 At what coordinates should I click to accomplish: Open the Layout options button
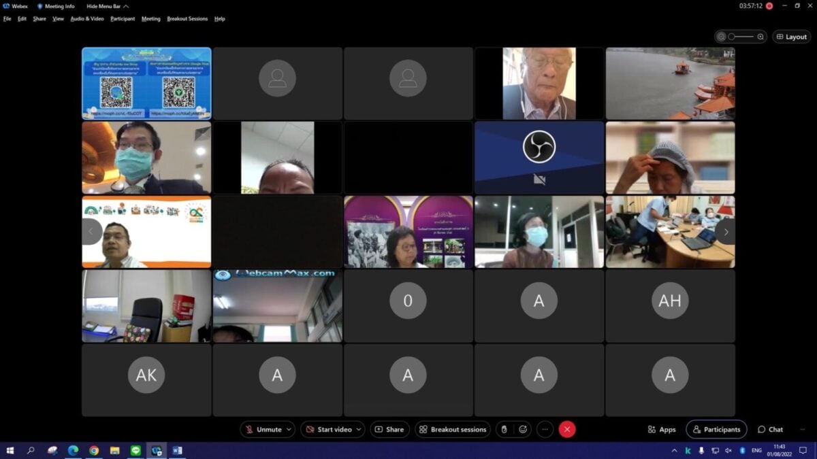point(791,37)
